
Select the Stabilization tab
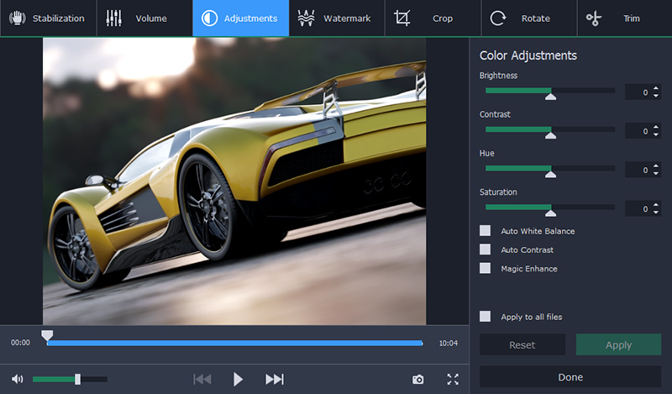click(x=49, y=18)
